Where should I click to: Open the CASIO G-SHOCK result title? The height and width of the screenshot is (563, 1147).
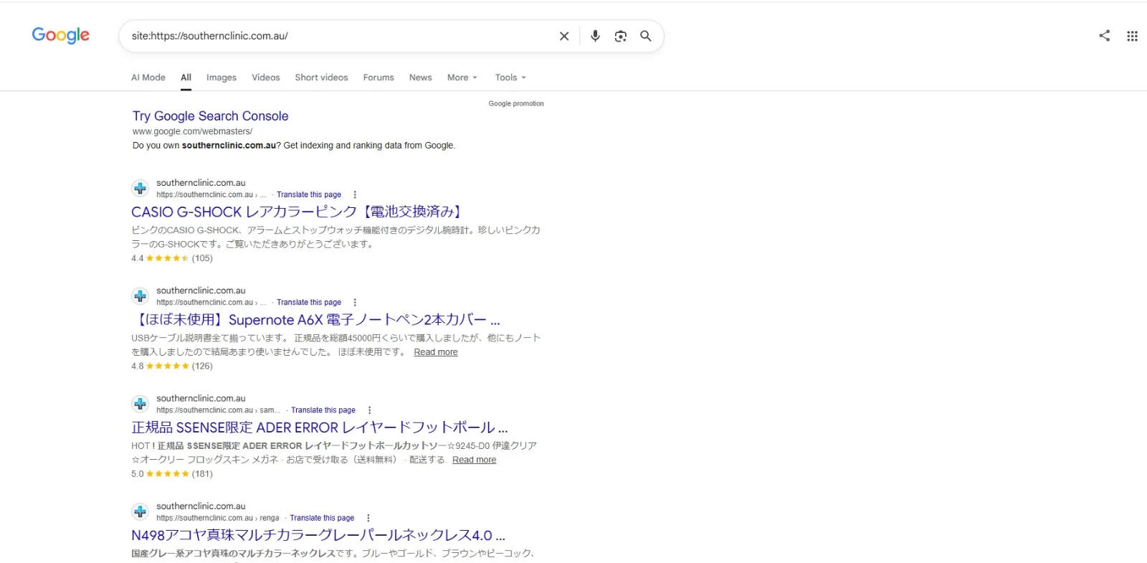point(299,212)
